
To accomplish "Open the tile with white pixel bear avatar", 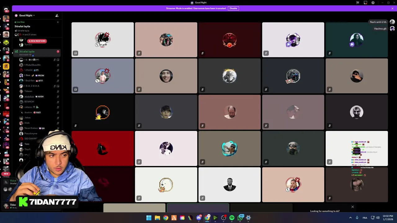I will pyautogui.click(x=166, y=185).
